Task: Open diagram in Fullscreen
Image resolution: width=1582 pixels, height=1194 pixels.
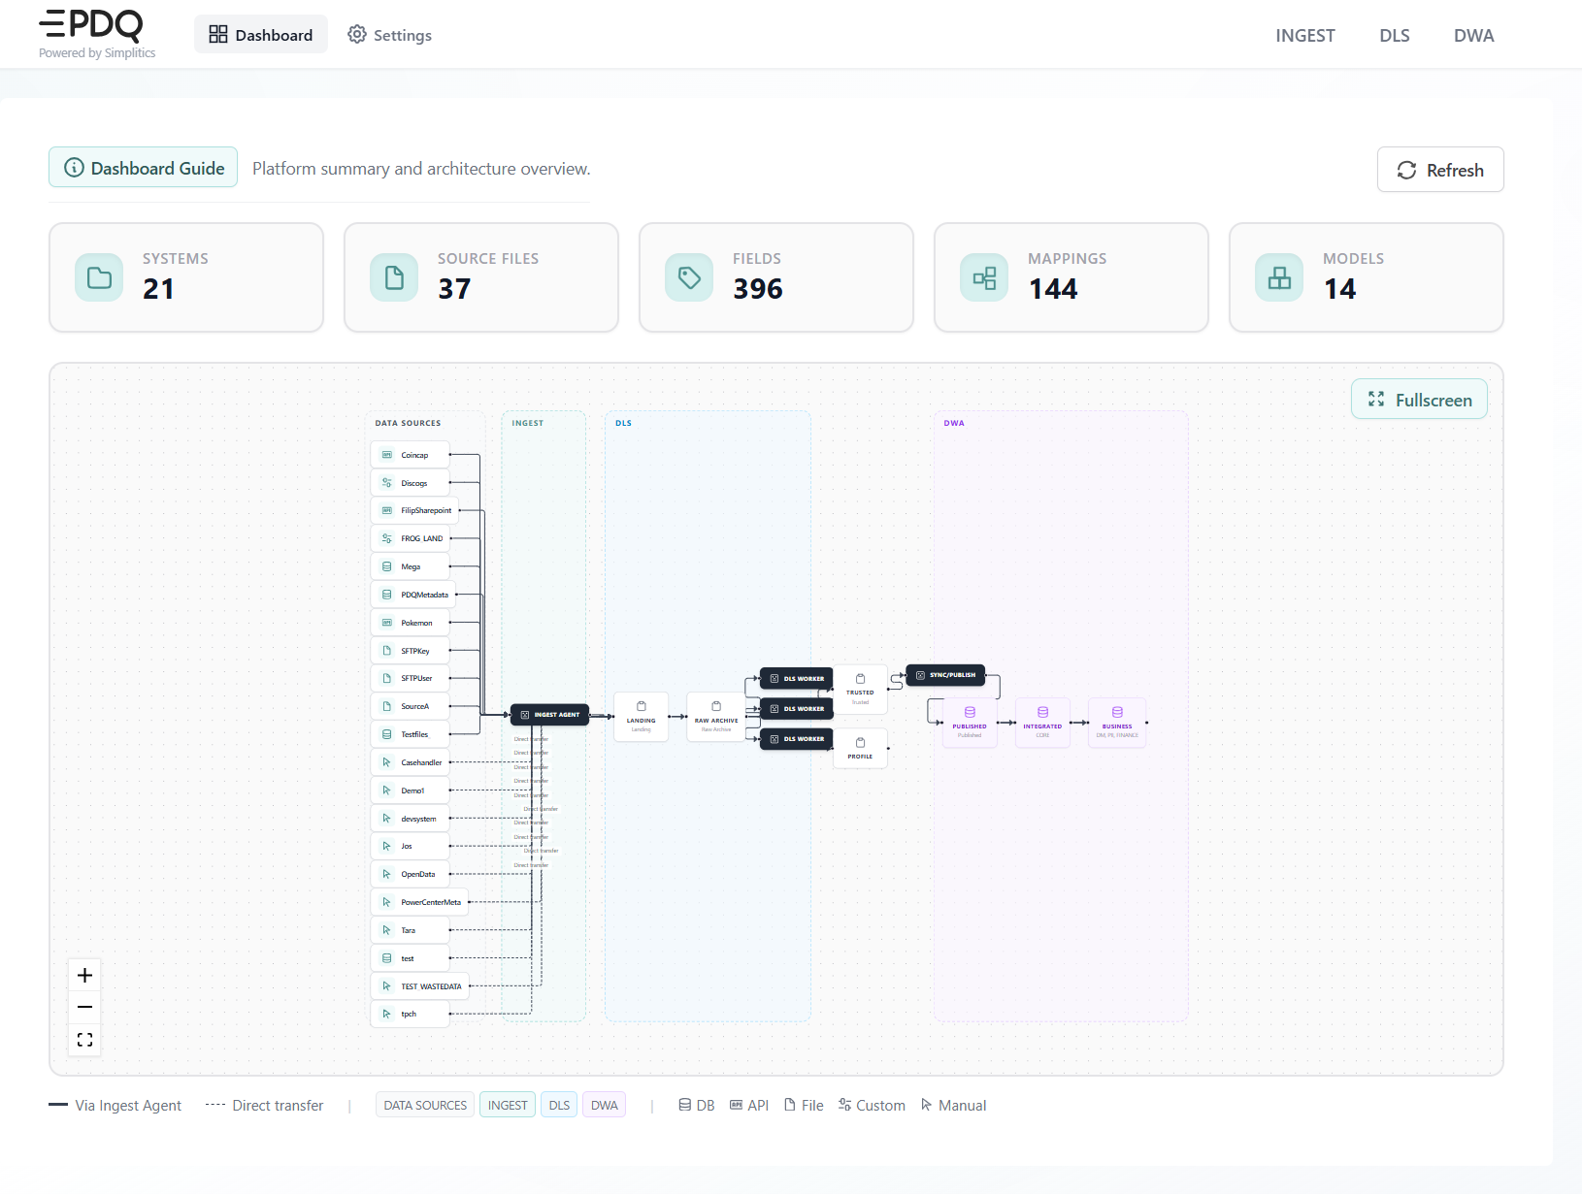Action: pyautogui.click(x=1419, y=400)
